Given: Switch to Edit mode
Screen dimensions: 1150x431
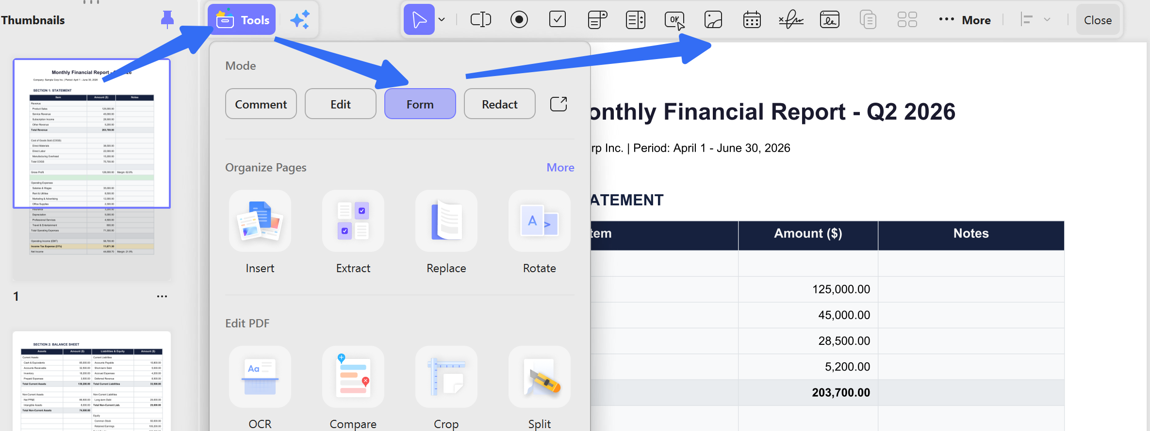Looking at the screenshot, I should click(341, 104).
